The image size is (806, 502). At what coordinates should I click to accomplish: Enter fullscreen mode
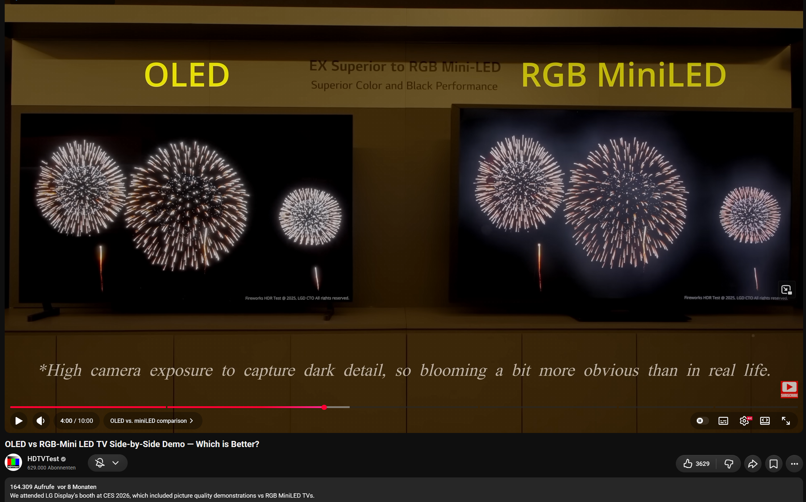pos(786,421)
